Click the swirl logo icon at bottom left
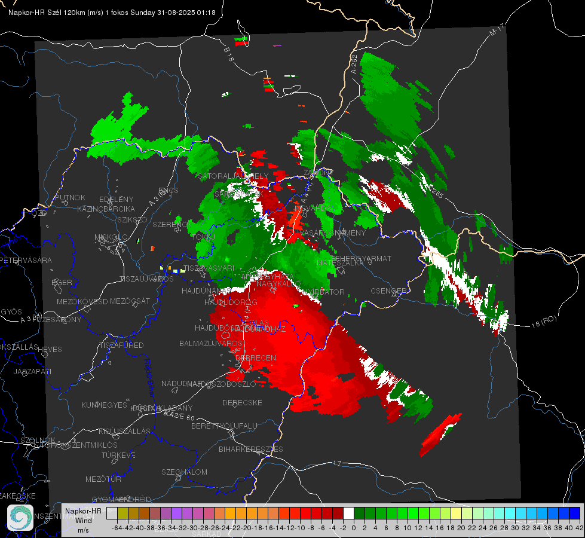 (x=20, y=518)
